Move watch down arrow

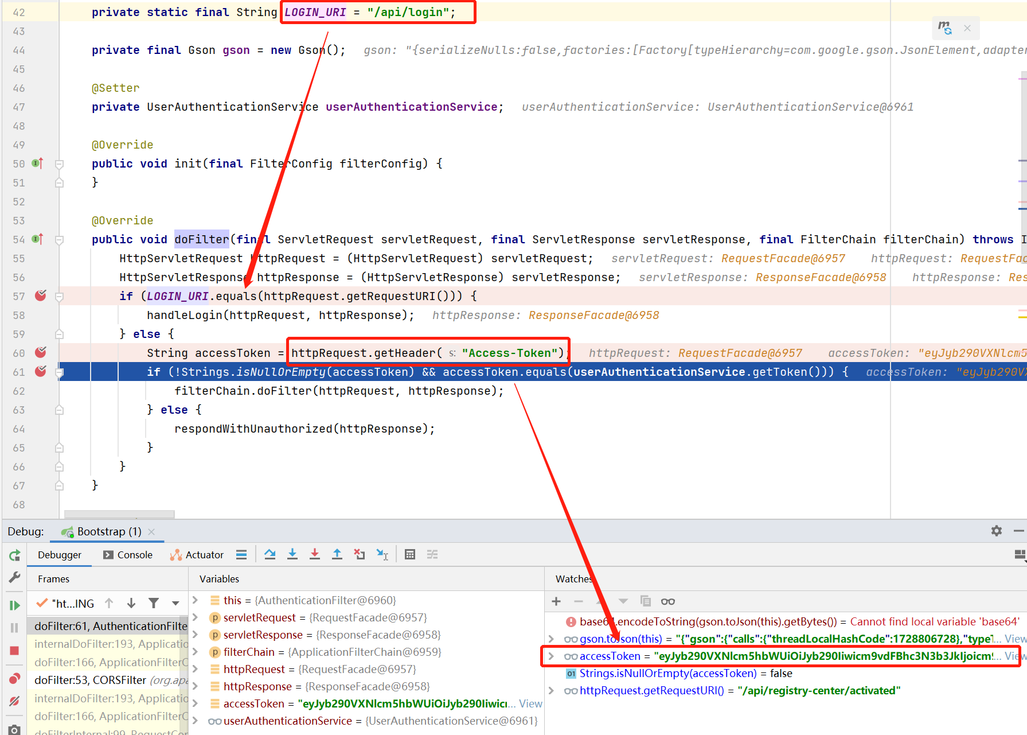coord(623,601)
